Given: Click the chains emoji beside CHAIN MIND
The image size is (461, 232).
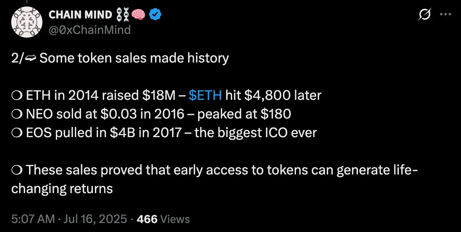Looking at the screenshot, I should [124, 14].
